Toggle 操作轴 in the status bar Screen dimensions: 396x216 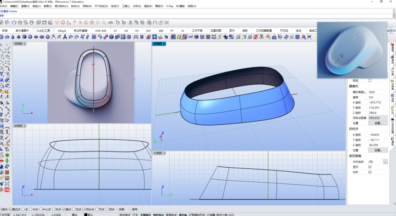183,215
